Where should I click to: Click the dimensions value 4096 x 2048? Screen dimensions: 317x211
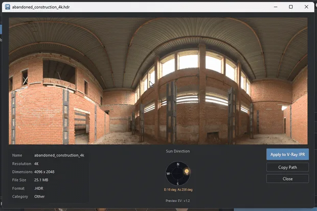(x=44, y=172)
